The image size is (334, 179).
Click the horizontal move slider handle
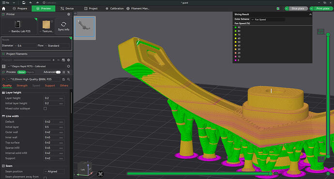(x=271, y=174)
